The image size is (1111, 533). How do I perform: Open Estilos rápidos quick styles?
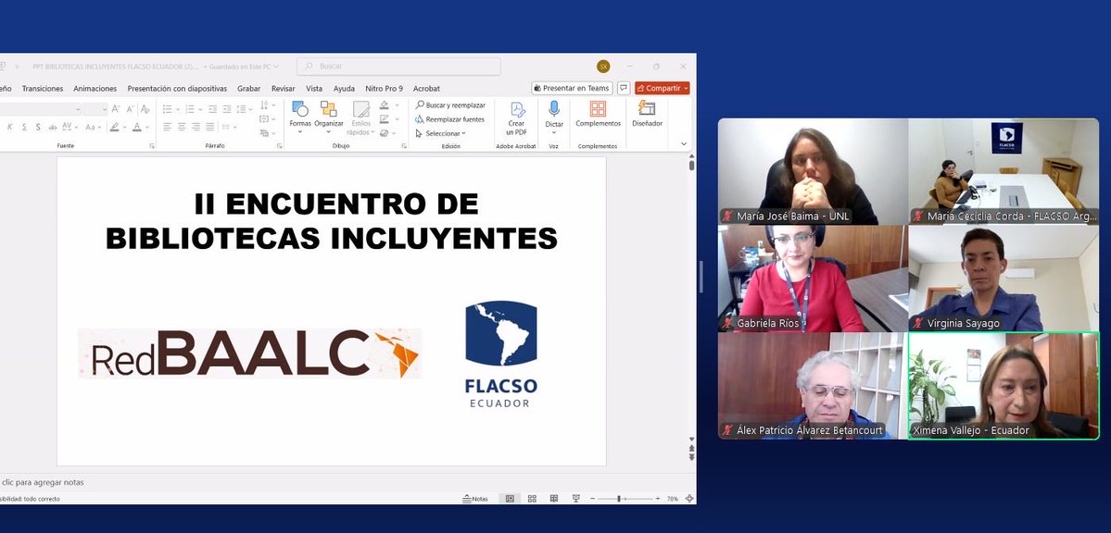point(361,117)
